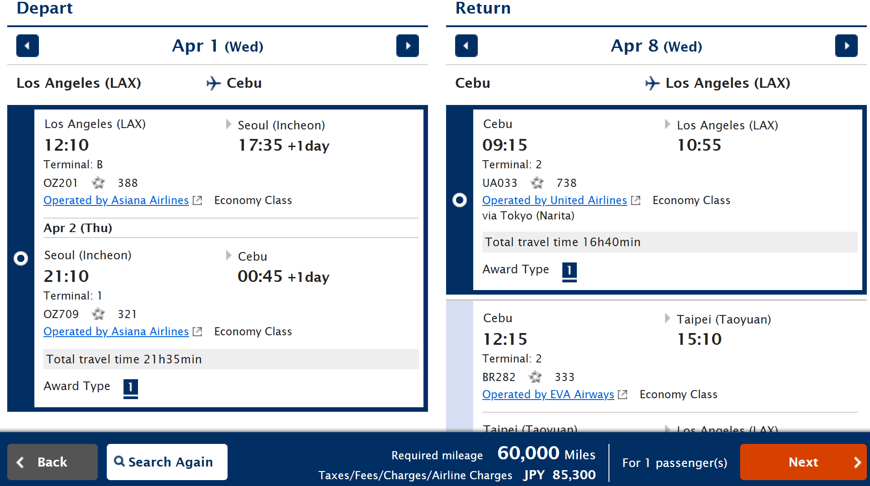Open the Operated by EVA Airways link
The height and width of the screenshot is (486, 870).
[548, 395]
